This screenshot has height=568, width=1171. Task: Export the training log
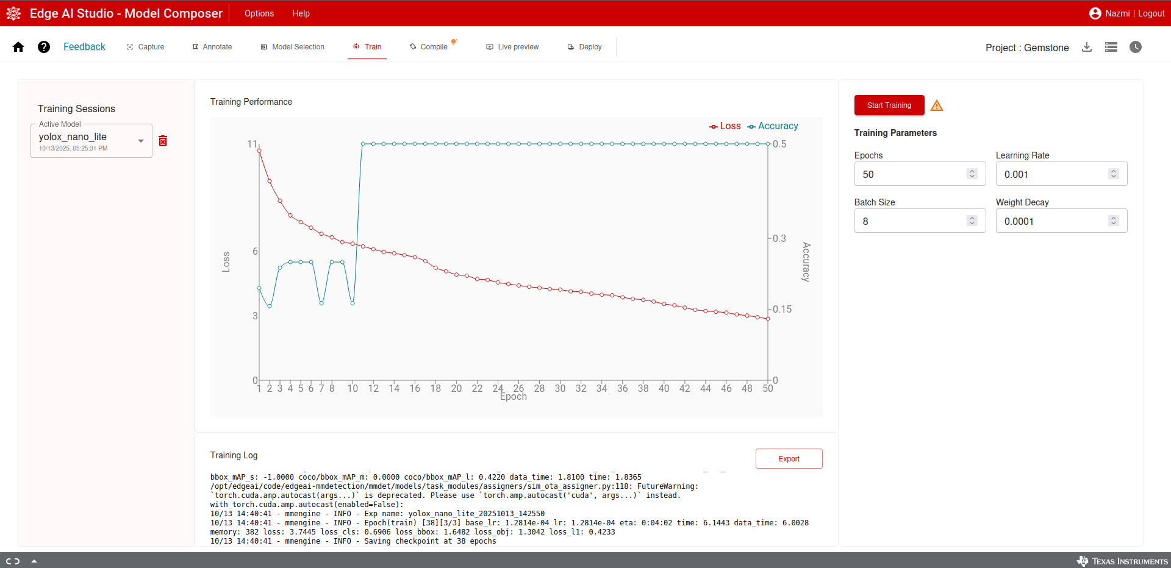[x=789, y=459]
